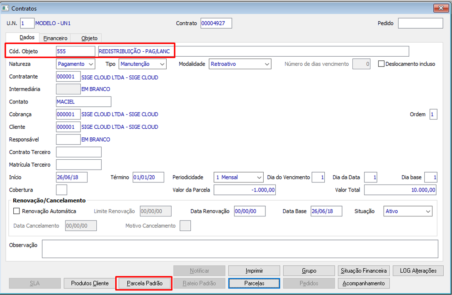Click the Cliente name SIGE CLOUD LTDA

tap(119, 127)
